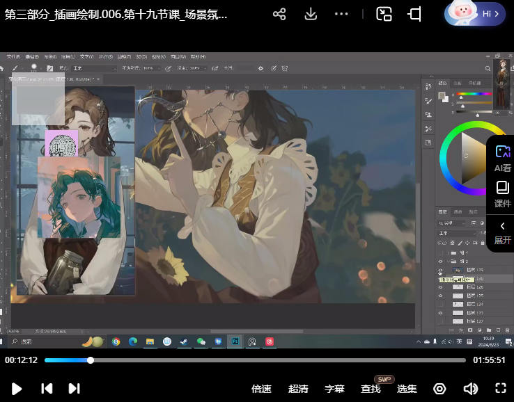Click the share icon in top bar
The height and width of the screenshot is (402, 514).
point(279,14)
